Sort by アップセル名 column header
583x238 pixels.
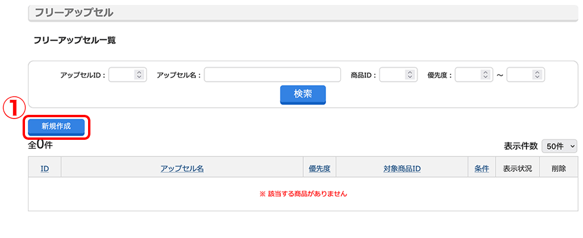click(182, 168)
